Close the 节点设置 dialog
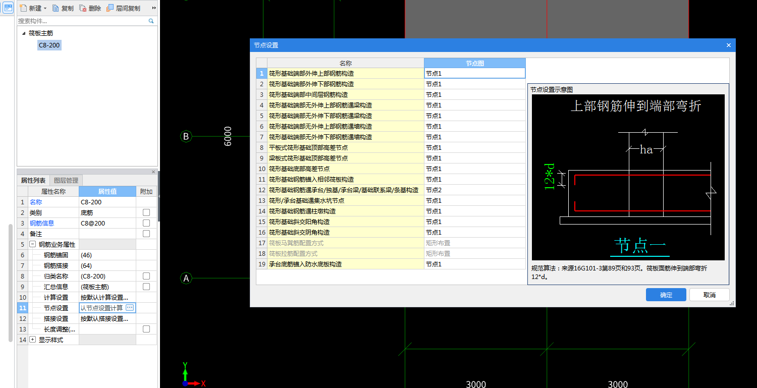757x388 pixels. 728,45
